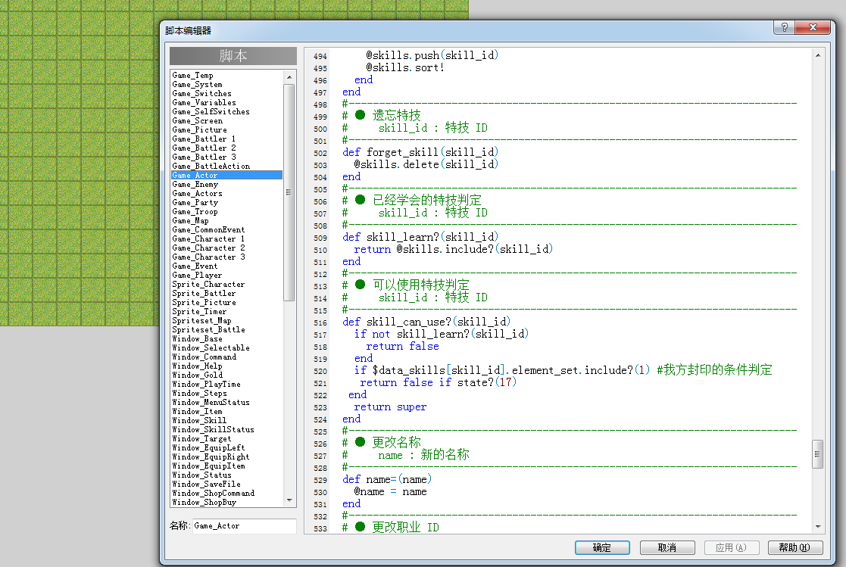The image size is (846, 567).
Task: Click the 确定 confirm button
Action: (602, 547)
